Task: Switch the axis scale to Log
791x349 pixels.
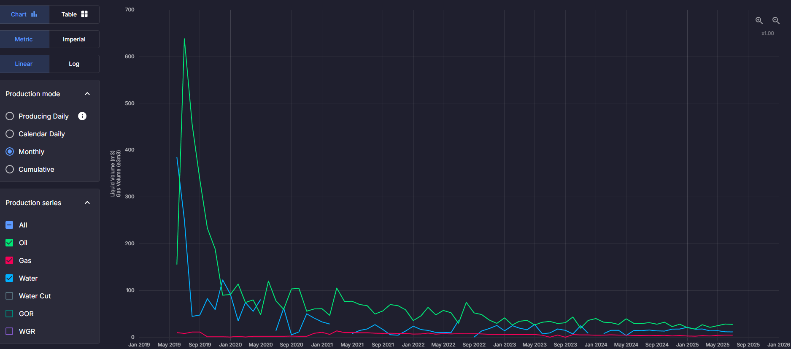Action: 74,64
